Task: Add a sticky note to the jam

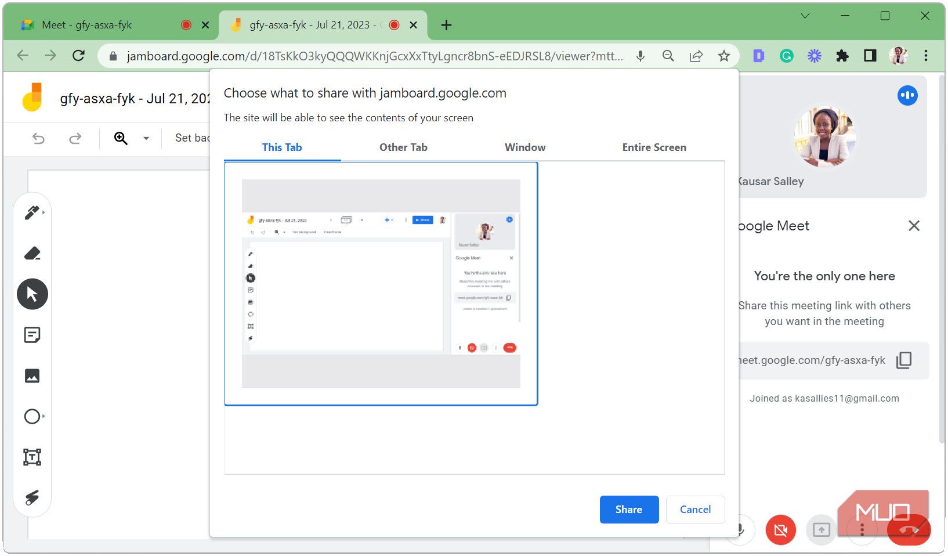Action: click(32, 335)
